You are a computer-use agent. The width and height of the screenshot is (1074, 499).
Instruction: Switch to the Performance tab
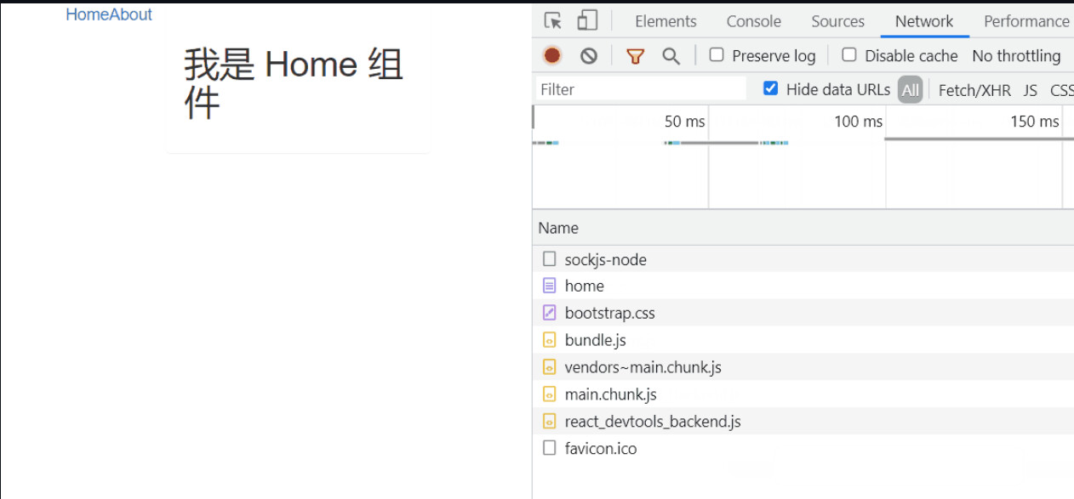(x=1026, y=21)
